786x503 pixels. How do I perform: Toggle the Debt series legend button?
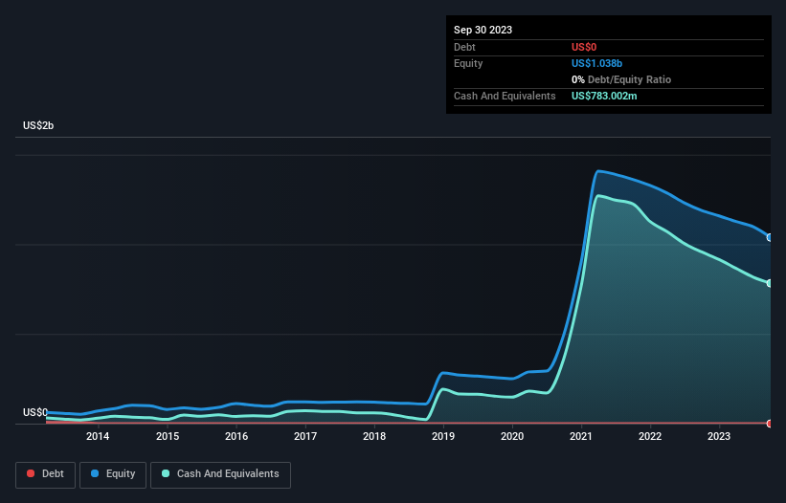[46, 474]
